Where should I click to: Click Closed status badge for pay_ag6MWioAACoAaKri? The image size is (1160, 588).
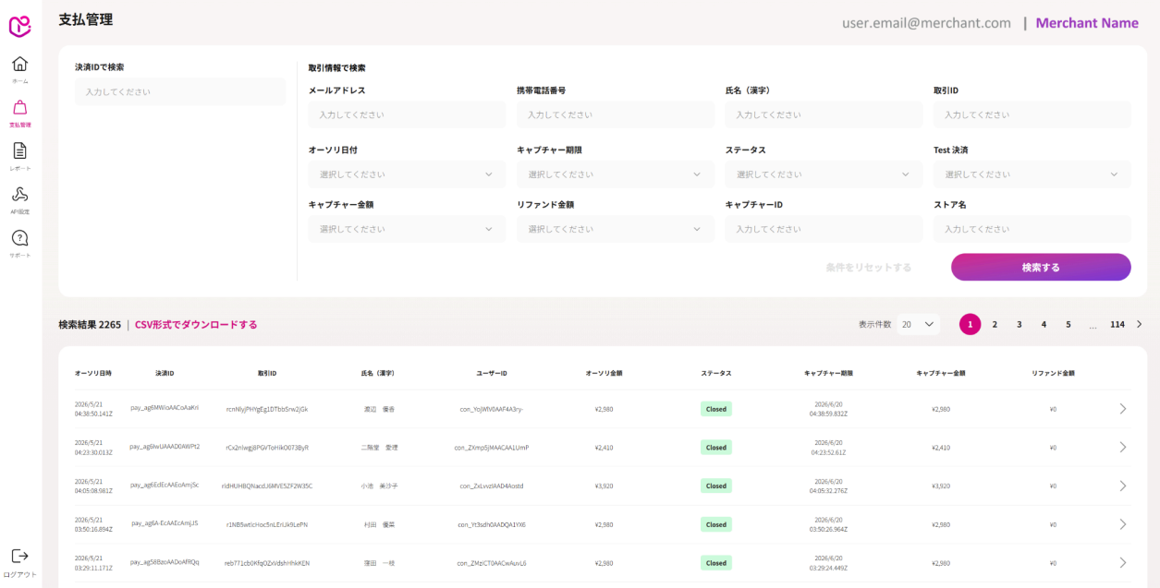[716, 409]
